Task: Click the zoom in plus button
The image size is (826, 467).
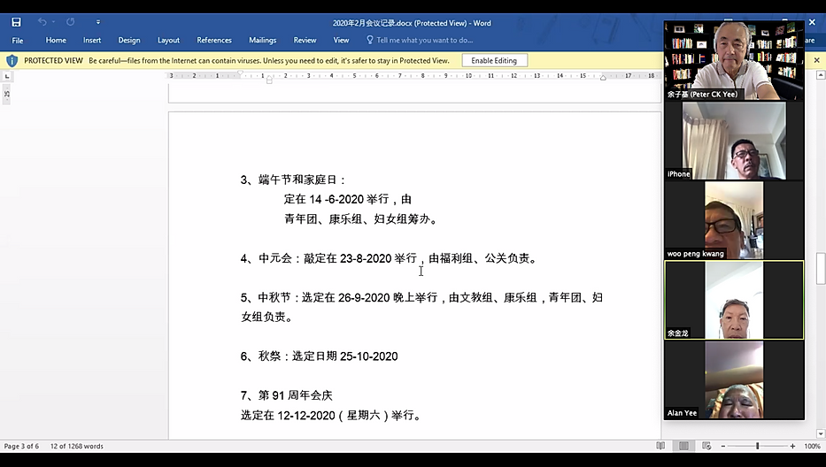Action: [x=792, y=446]
